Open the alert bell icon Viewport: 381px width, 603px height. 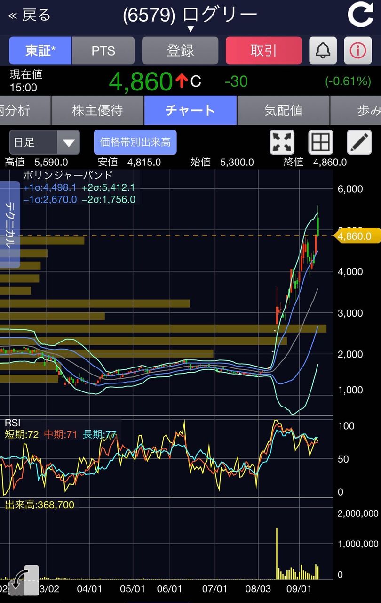tap(323, 50)
